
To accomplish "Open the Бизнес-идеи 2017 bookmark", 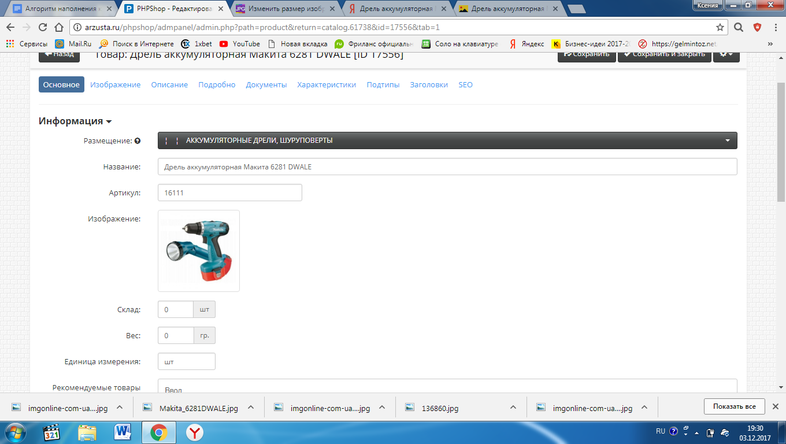I will [x=591, y=44].
